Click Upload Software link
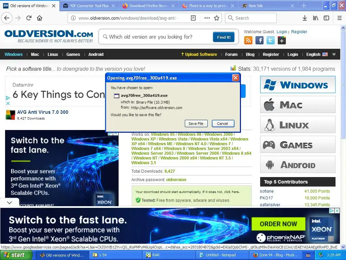346x260 pixels. [199, 55]
